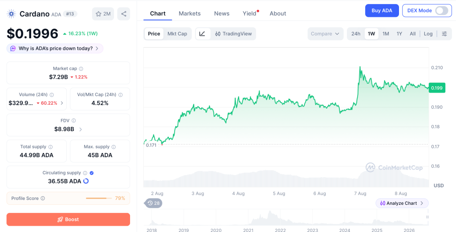Viewport: 456px width, 232px height.
Task: Open the Vol/Mkt Cap (24h) info icon
Action: 120,95
